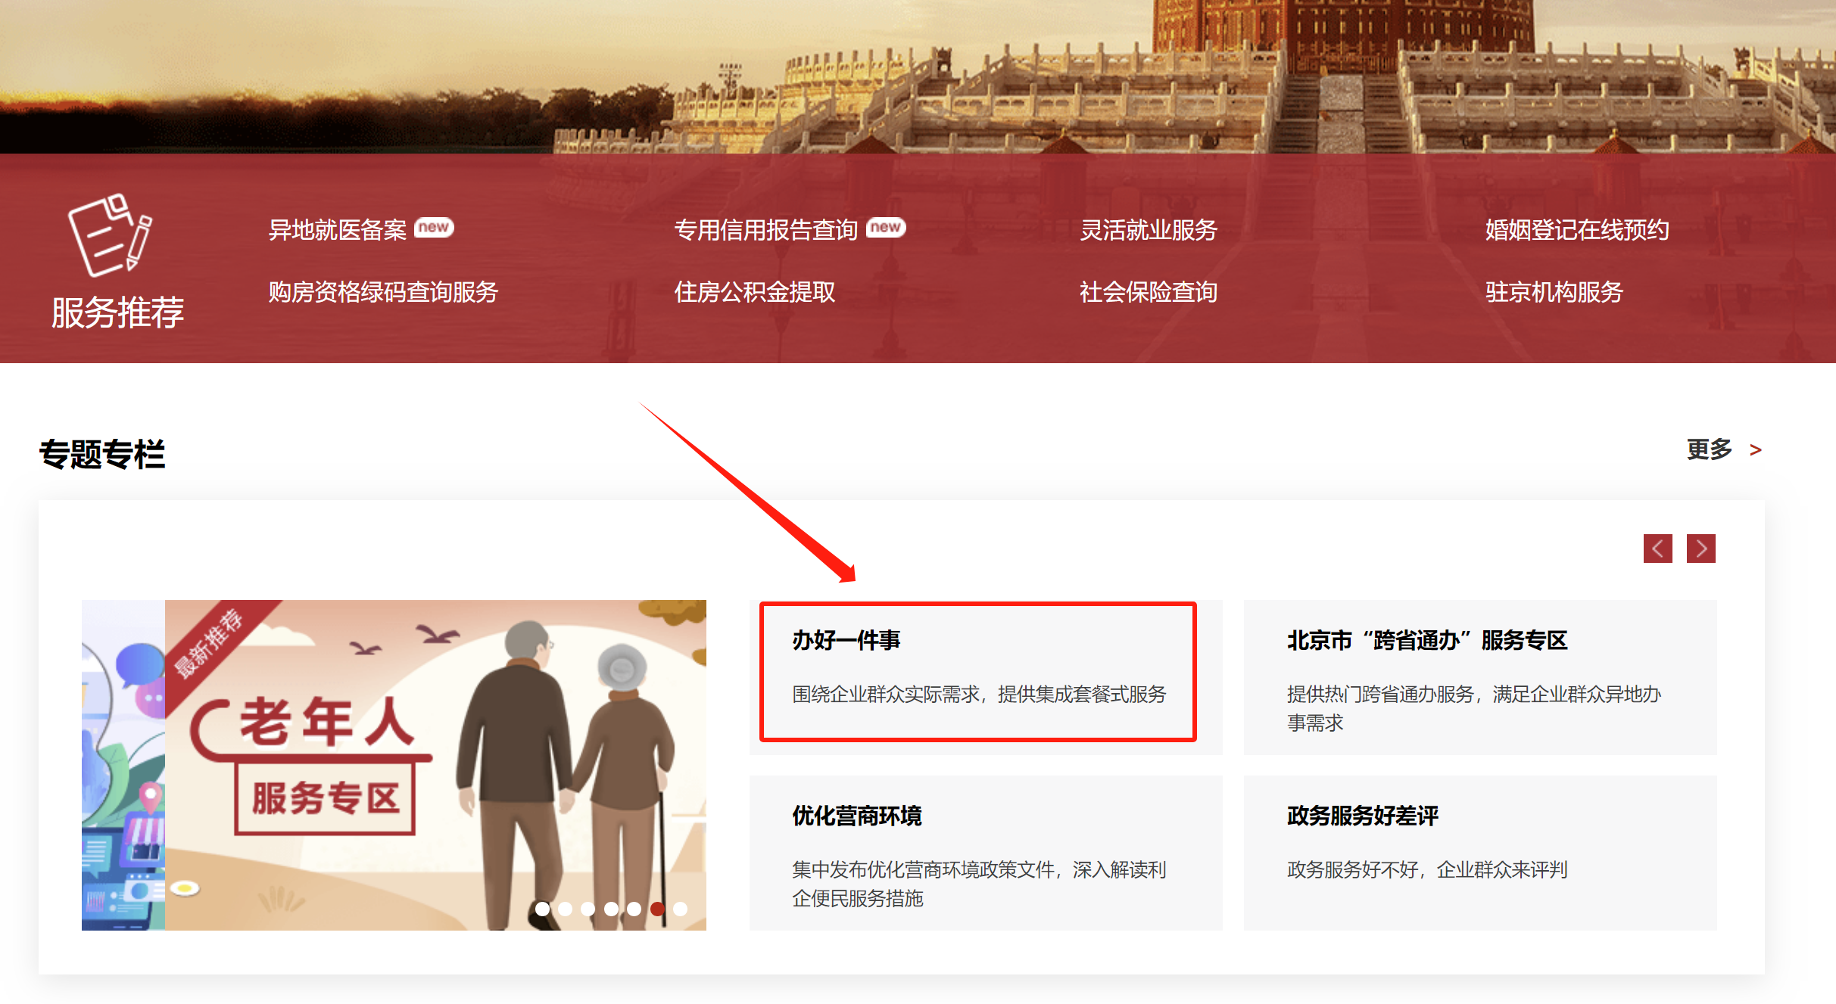Open 住房公积金提取 link

pyautogui.click(x=754, y=292)
